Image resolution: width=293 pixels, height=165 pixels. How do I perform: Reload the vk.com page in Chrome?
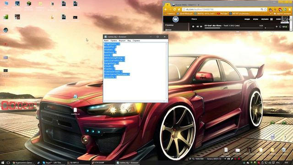pyautogui.click(x=174, y=9)
